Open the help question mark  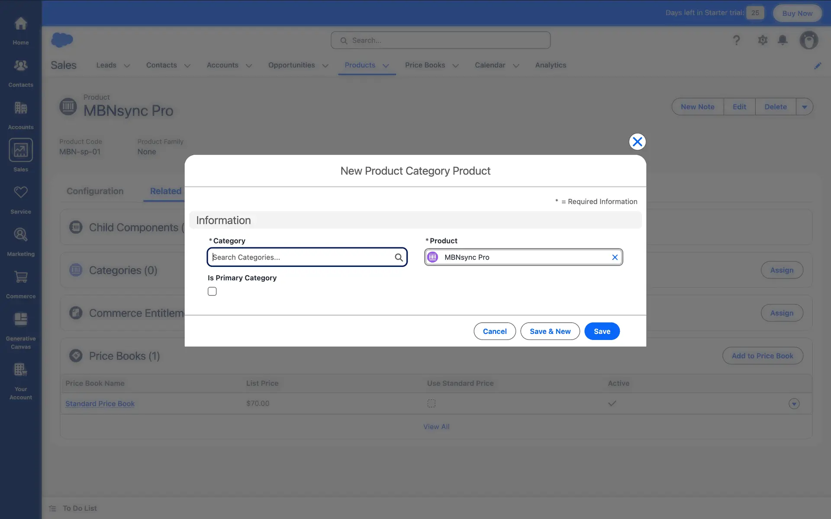(x=736, y=40)
